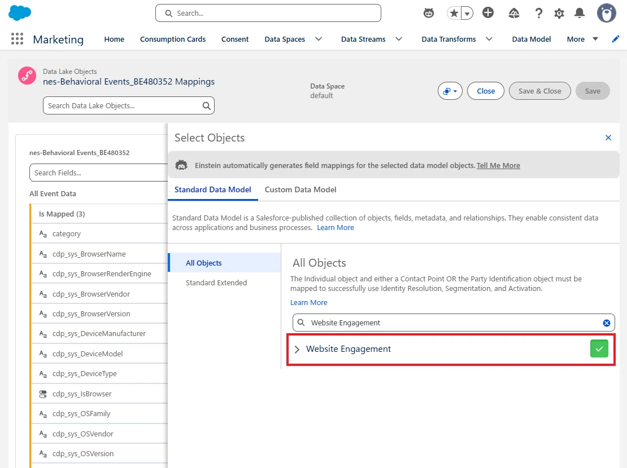Go to the Home nav tab
Viewport: 627px width, 468px height.
tap(114, 39)
